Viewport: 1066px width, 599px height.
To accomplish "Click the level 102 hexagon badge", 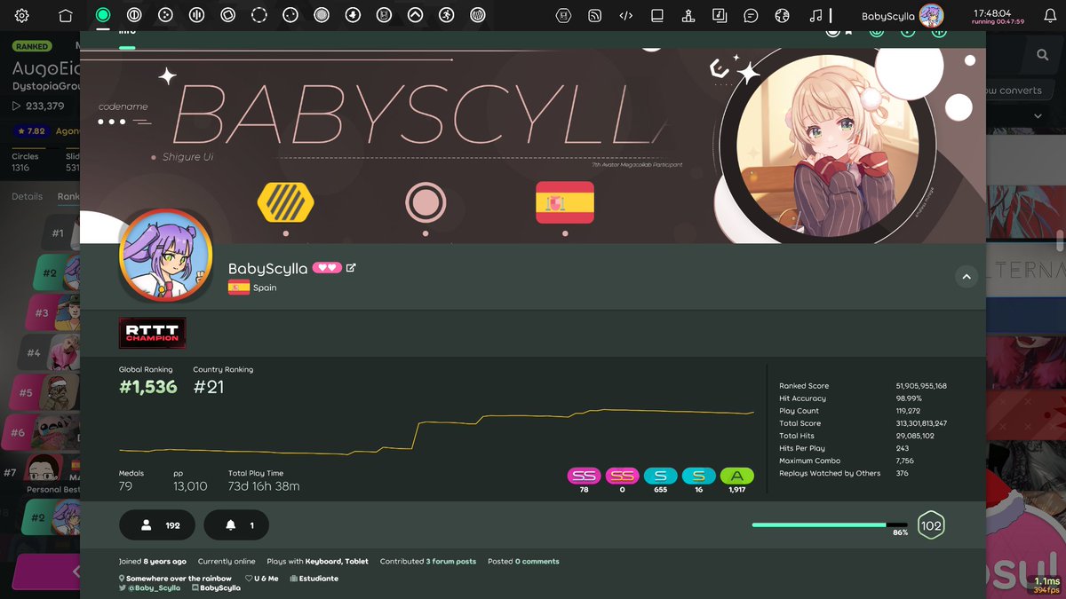I will 931,525.
